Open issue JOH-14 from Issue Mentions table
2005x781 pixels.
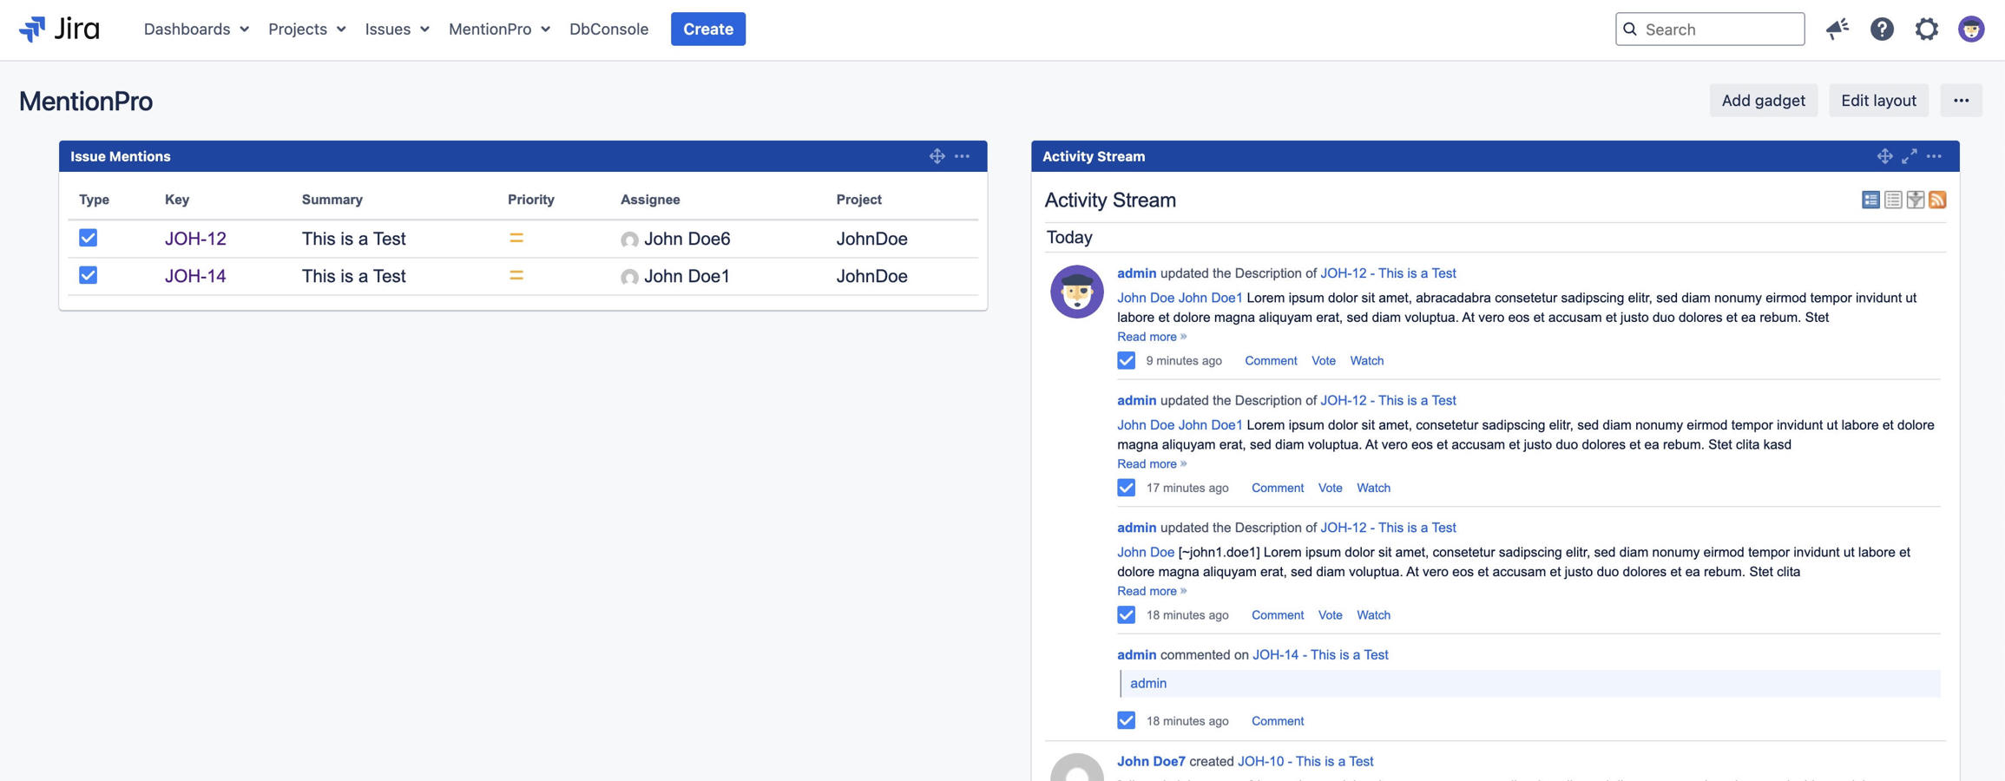[195, 276]
